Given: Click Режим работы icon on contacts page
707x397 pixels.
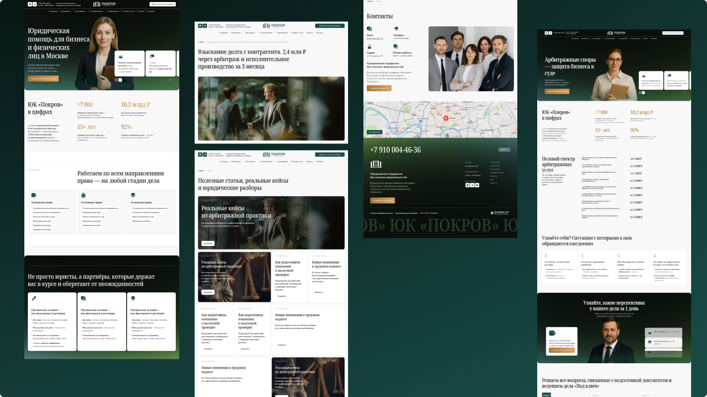Looking at the screenshot, I should [x=396, y=46].
